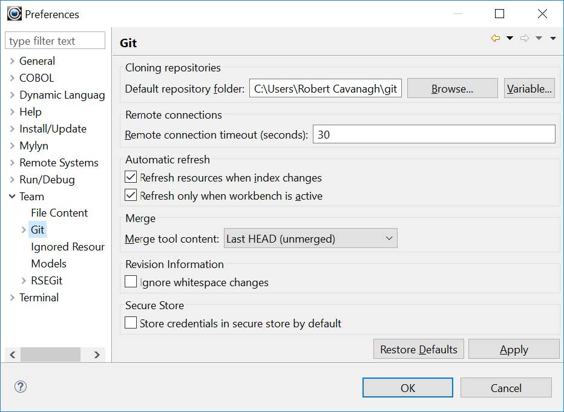The height and width of the screenshot is (412, 564).
Task: Open the back history dropdown arrow
Action: tap(510, 39)
